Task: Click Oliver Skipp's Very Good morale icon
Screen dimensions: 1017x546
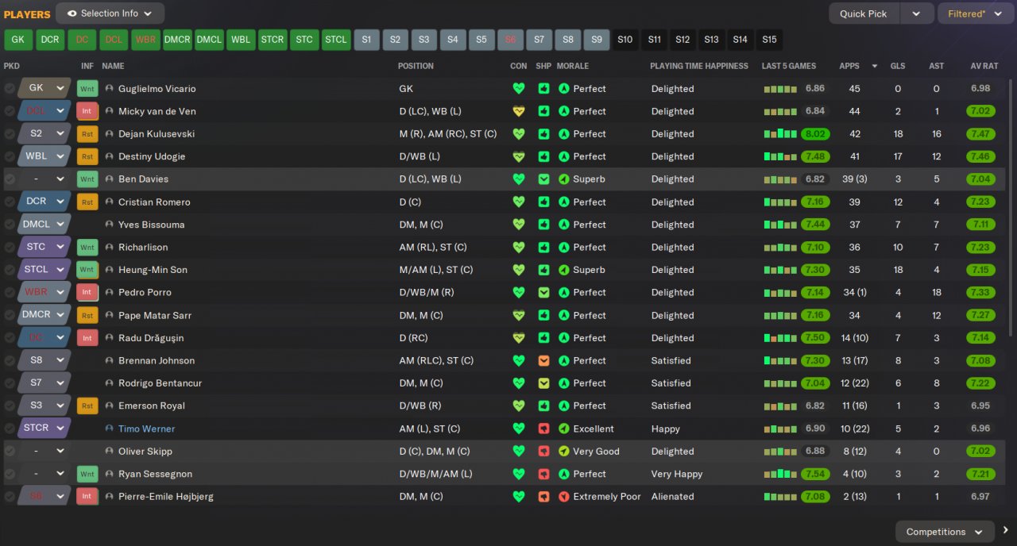Action: click(564, 452)
